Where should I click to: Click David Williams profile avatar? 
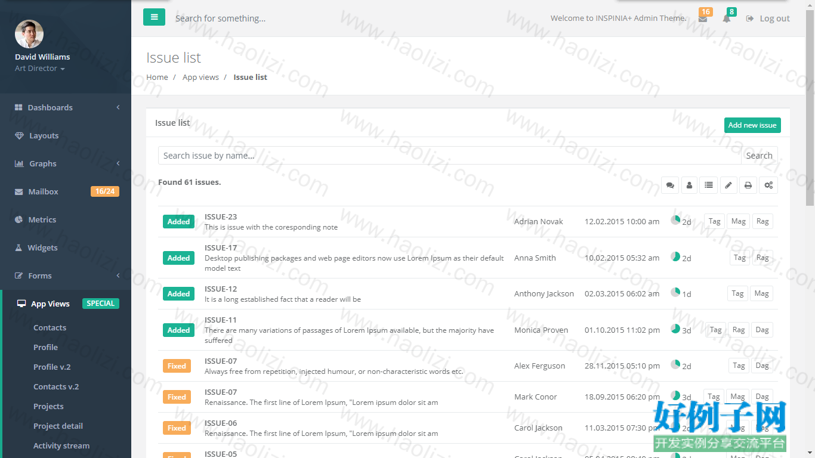[x=29, y=34]
